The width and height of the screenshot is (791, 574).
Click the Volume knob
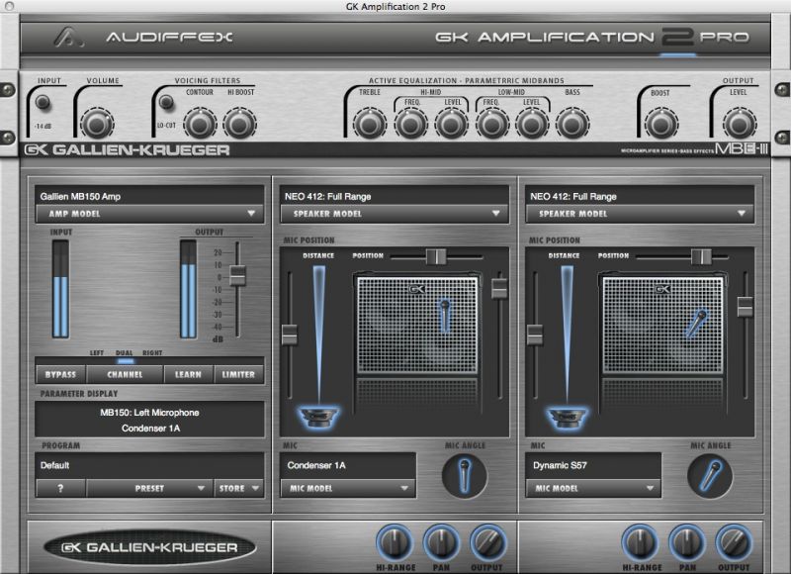(97, 124)
